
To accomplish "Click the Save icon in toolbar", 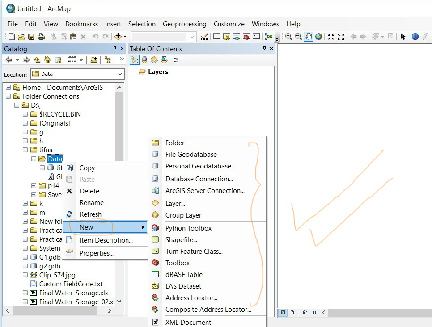I will click(x=31, y=36).
